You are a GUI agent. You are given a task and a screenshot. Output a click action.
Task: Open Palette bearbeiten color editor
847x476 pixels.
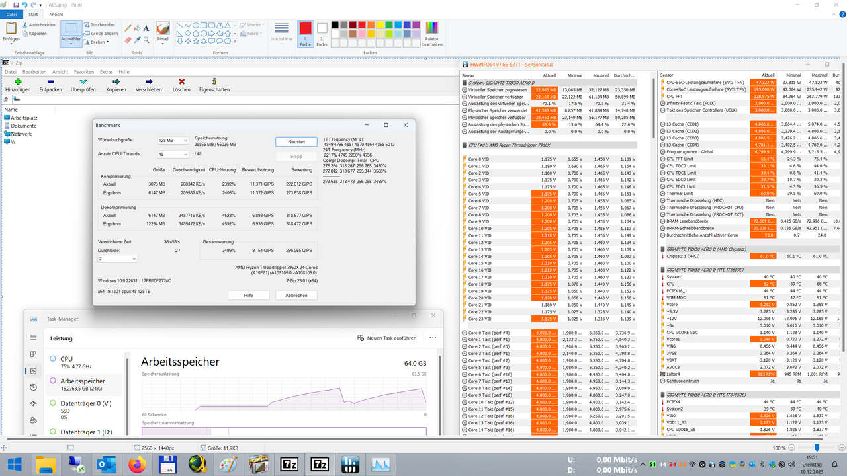point(432,32)
